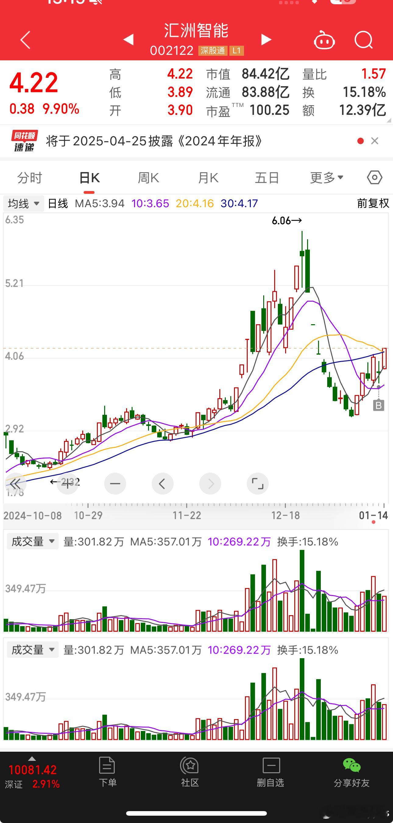Open the second 成交量 indicator dropdown
Image resolution: width=393 pixels, height=823 pixels.
33,650
